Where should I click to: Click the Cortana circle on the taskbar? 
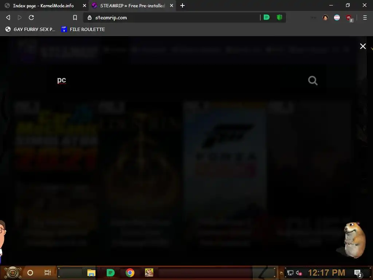point(30,273)
